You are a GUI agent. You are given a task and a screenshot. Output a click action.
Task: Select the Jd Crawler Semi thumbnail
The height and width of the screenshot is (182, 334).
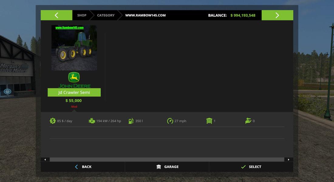pos(74,48)
